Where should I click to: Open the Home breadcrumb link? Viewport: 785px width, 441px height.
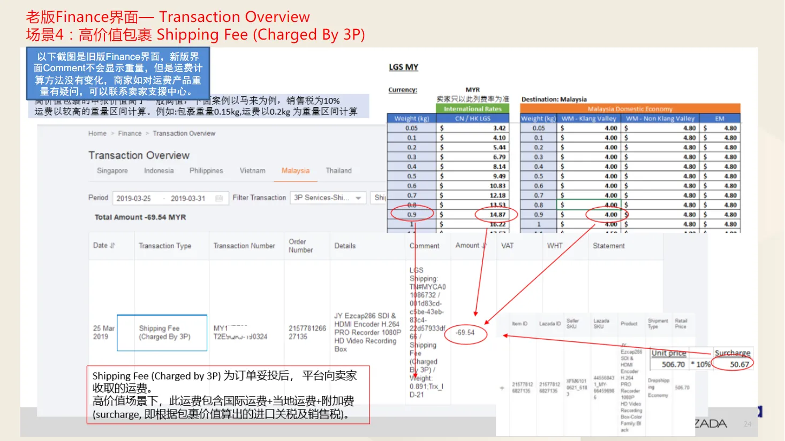[x=97, y=133]
